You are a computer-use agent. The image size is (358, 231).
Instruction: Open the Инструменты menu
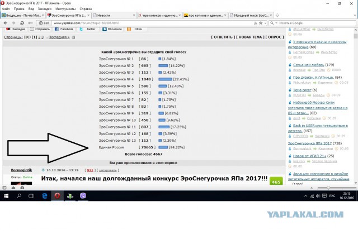[x=65, y=9]
